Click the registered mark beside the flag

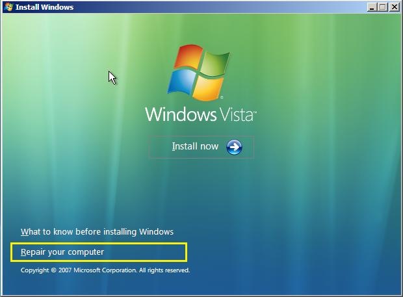point(222,97)
